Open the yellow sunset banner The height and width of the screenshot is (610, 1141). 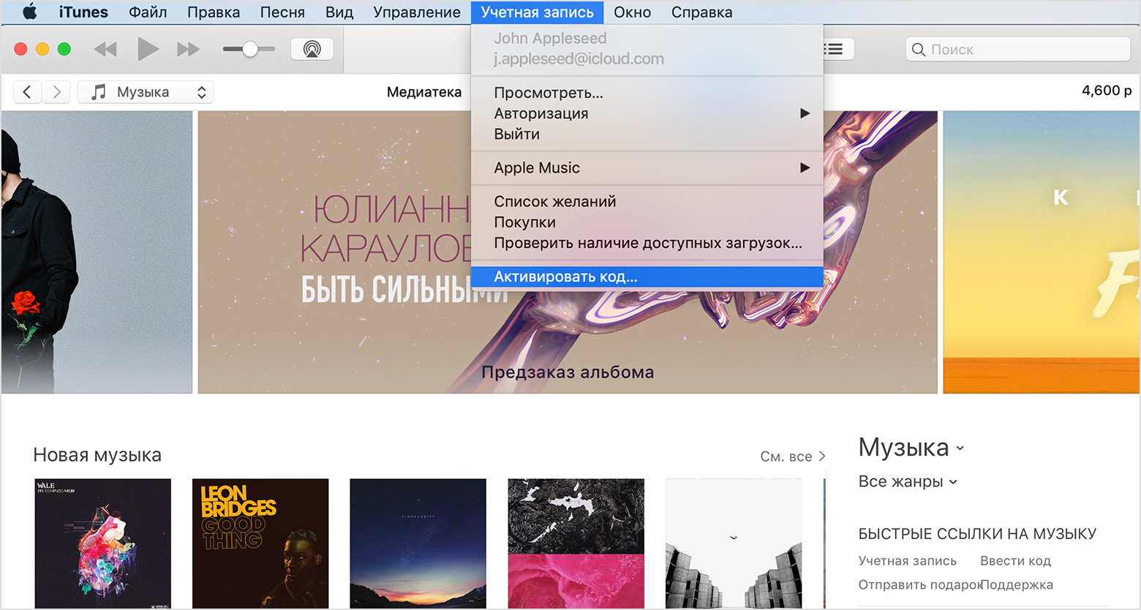point(1042,252)
